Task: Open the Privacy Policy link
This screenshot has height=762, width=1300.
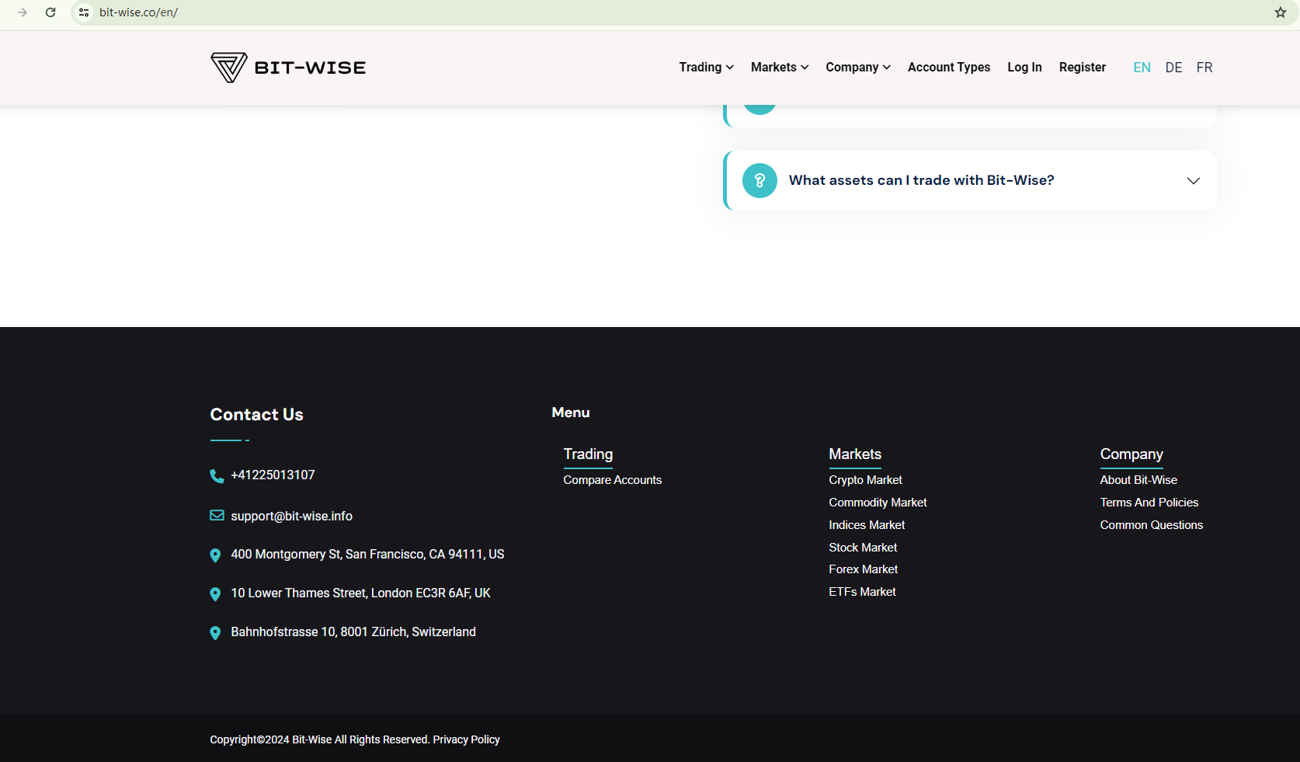Action: [x=466, y=739]
